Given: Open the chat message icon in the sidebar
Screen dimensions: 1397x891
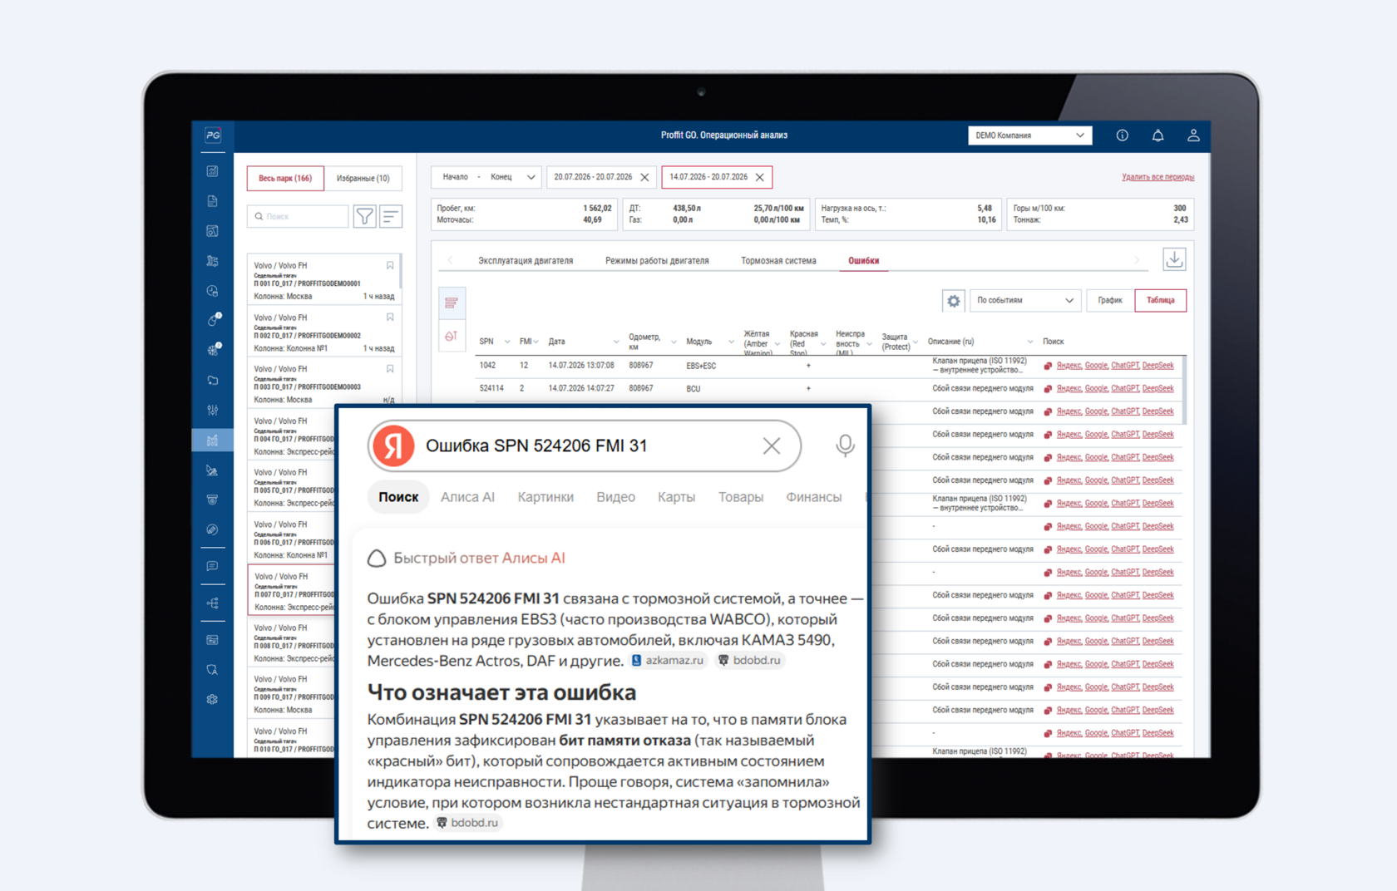Looking at the screenshot, I should coord(213,566).
